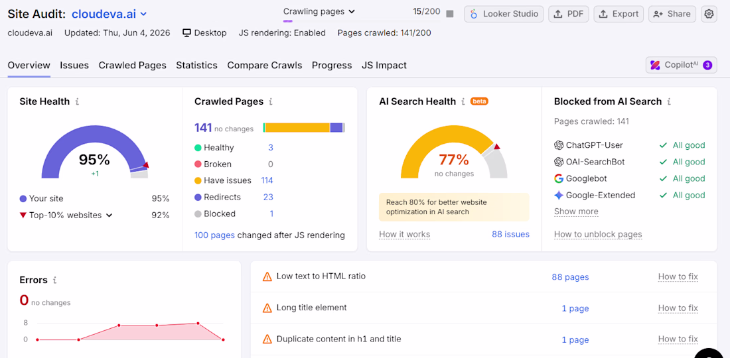This screenshot has width=730, height=358.
Task: Open 100 pages changed after JS rendering
Action: tap(214, 235)
